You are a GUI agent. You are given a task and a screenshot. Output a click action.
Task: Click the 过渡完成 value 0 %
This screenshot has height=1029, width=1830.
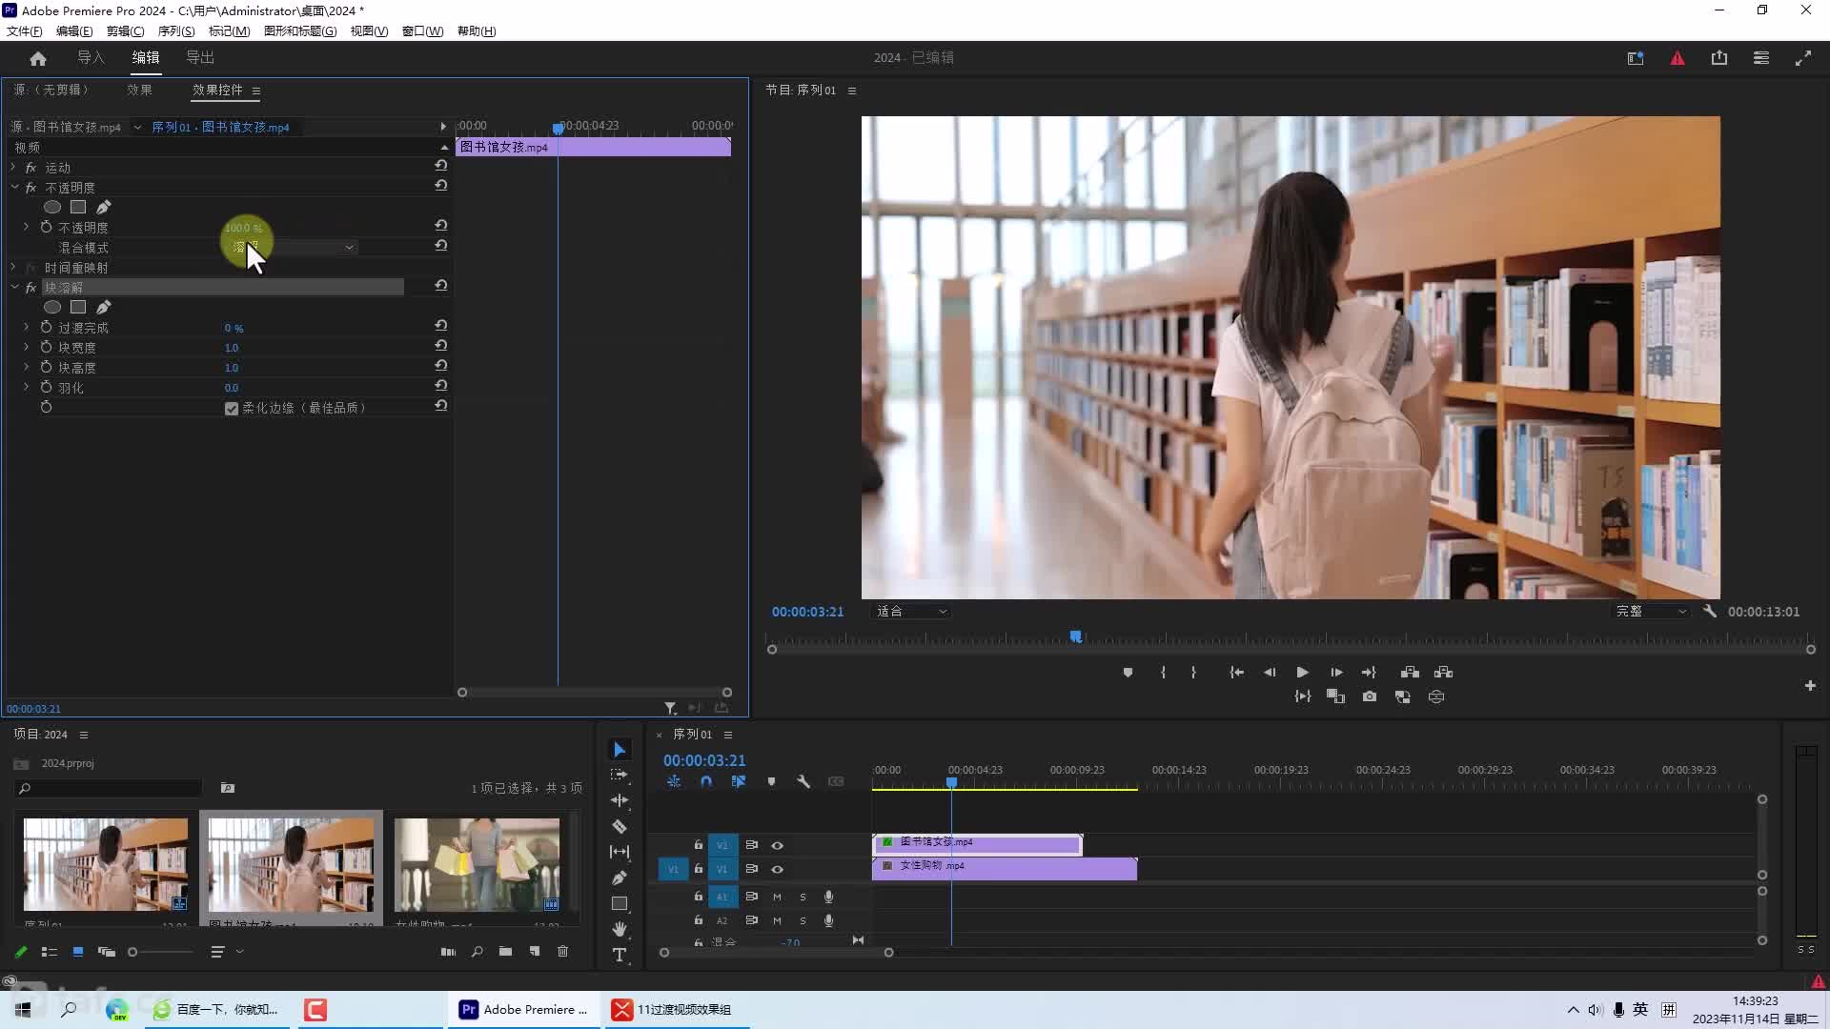pos(234,328)
